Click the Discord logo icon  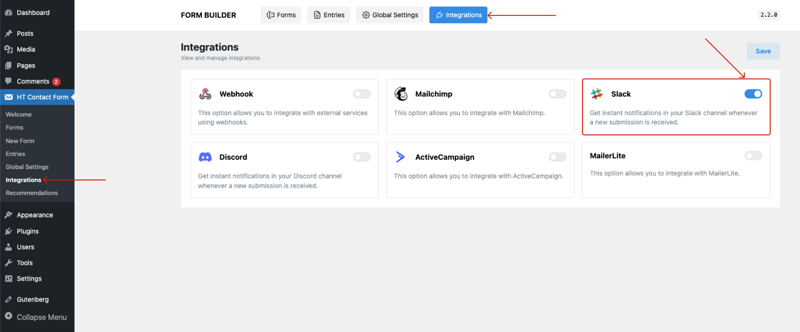(x=205, y=157)
